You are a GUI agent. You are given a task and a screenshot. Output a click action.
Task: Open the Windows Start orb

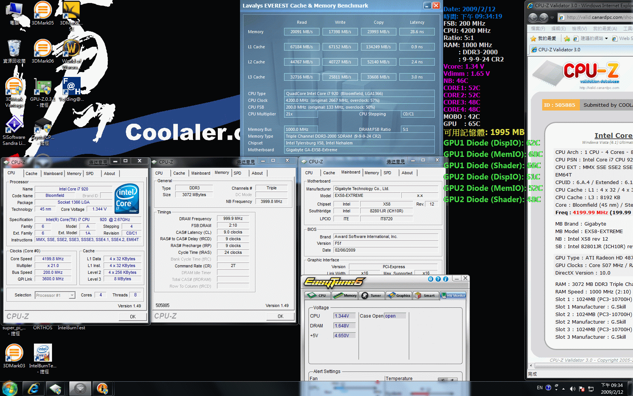click(10, 388)
